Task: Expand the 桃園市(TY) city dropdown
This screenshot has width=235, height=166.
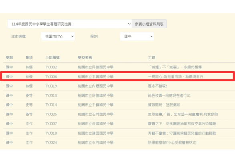Action: coord(58,36)
